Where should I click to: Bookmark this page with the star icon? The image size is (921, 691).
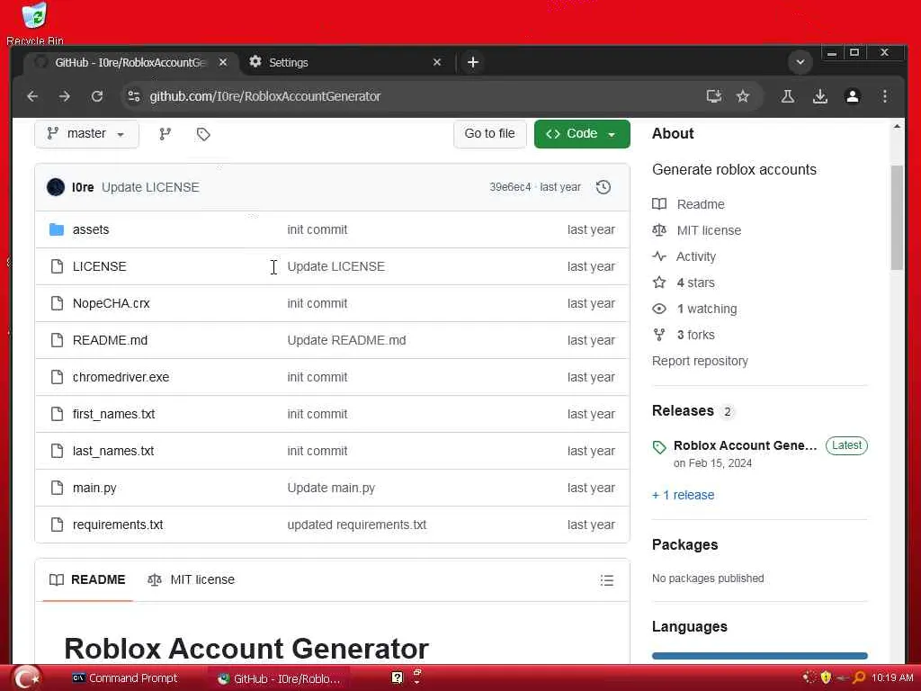pyautogui.click(x=743, y=96)
